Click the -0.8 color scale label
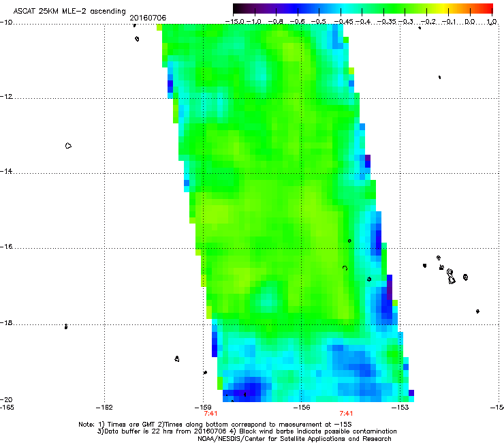 click(276, 22)
